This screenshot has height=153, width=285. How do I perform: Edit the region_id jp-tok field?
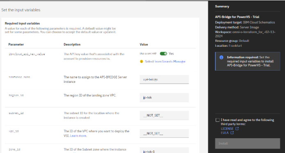pyautogui.click(x=164, y=98)
